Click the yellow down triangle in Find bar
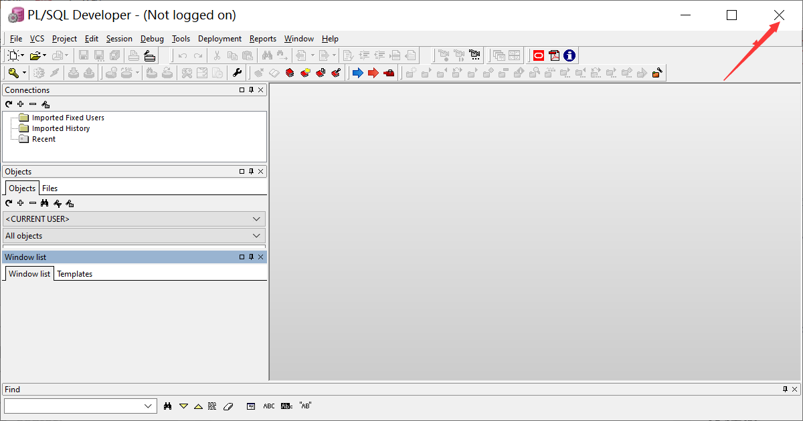This screenshot has width=803, height=421. (x=183, y=406)
